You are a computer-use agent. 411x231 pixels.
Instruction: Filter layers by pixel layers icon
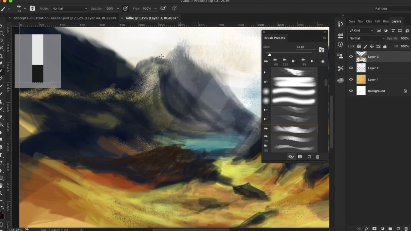tap(379, 30)
